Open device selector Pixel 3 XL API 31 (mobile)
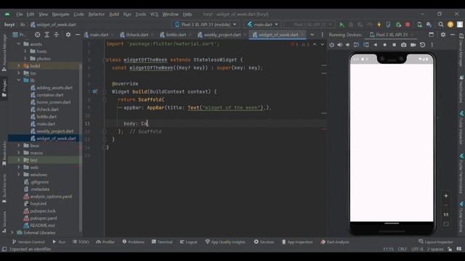The width and height of the screenshot is (465, 261). [x=206, y=25]
